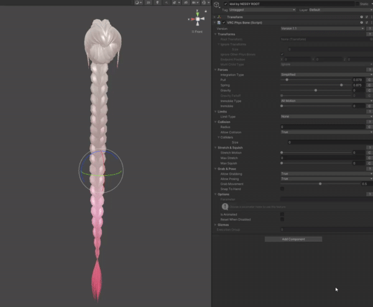Enable the Snap To Hand checkbox
The image size is (373, 307).
282,188
